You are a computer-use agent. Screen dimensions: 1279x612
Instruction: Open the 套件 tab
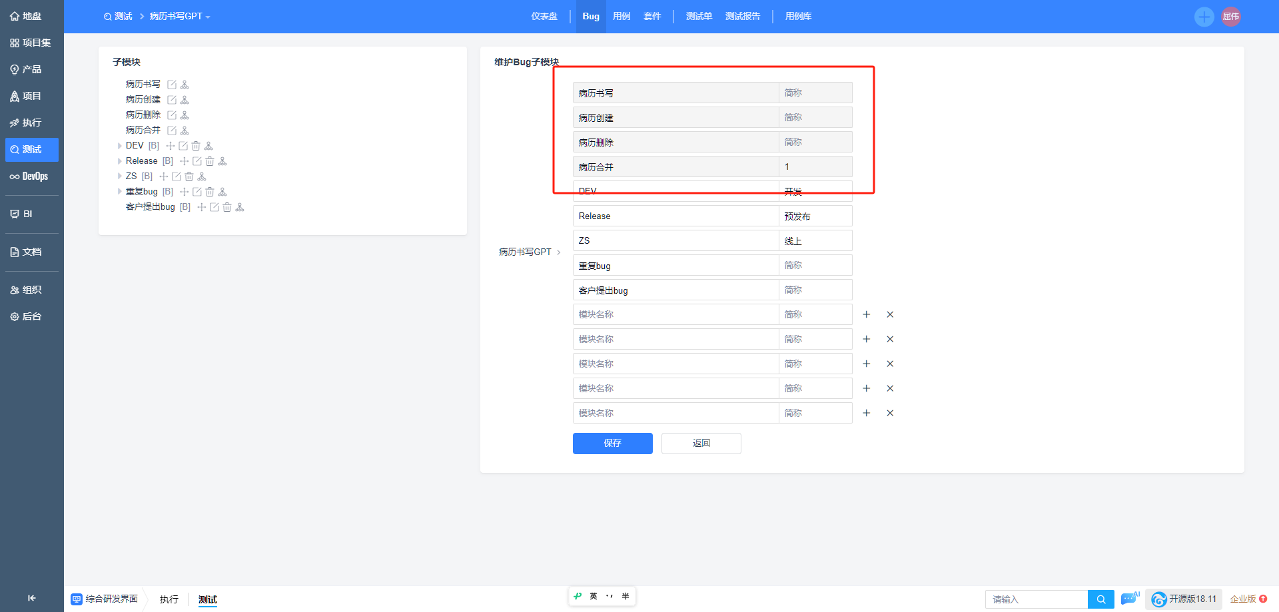pos(652,17)
